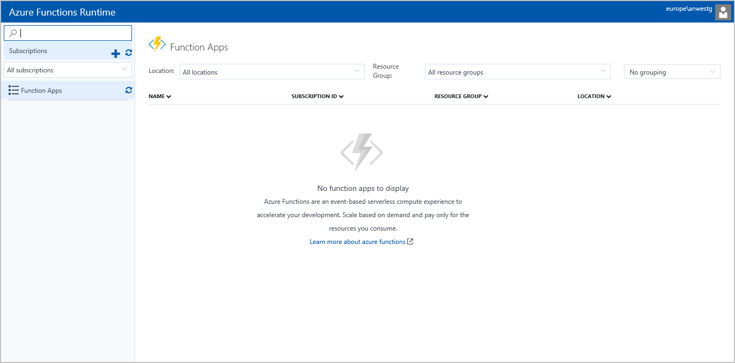Click the Location: filter label
This screenshot has height=363, width=735.
[x=161, y=71]
